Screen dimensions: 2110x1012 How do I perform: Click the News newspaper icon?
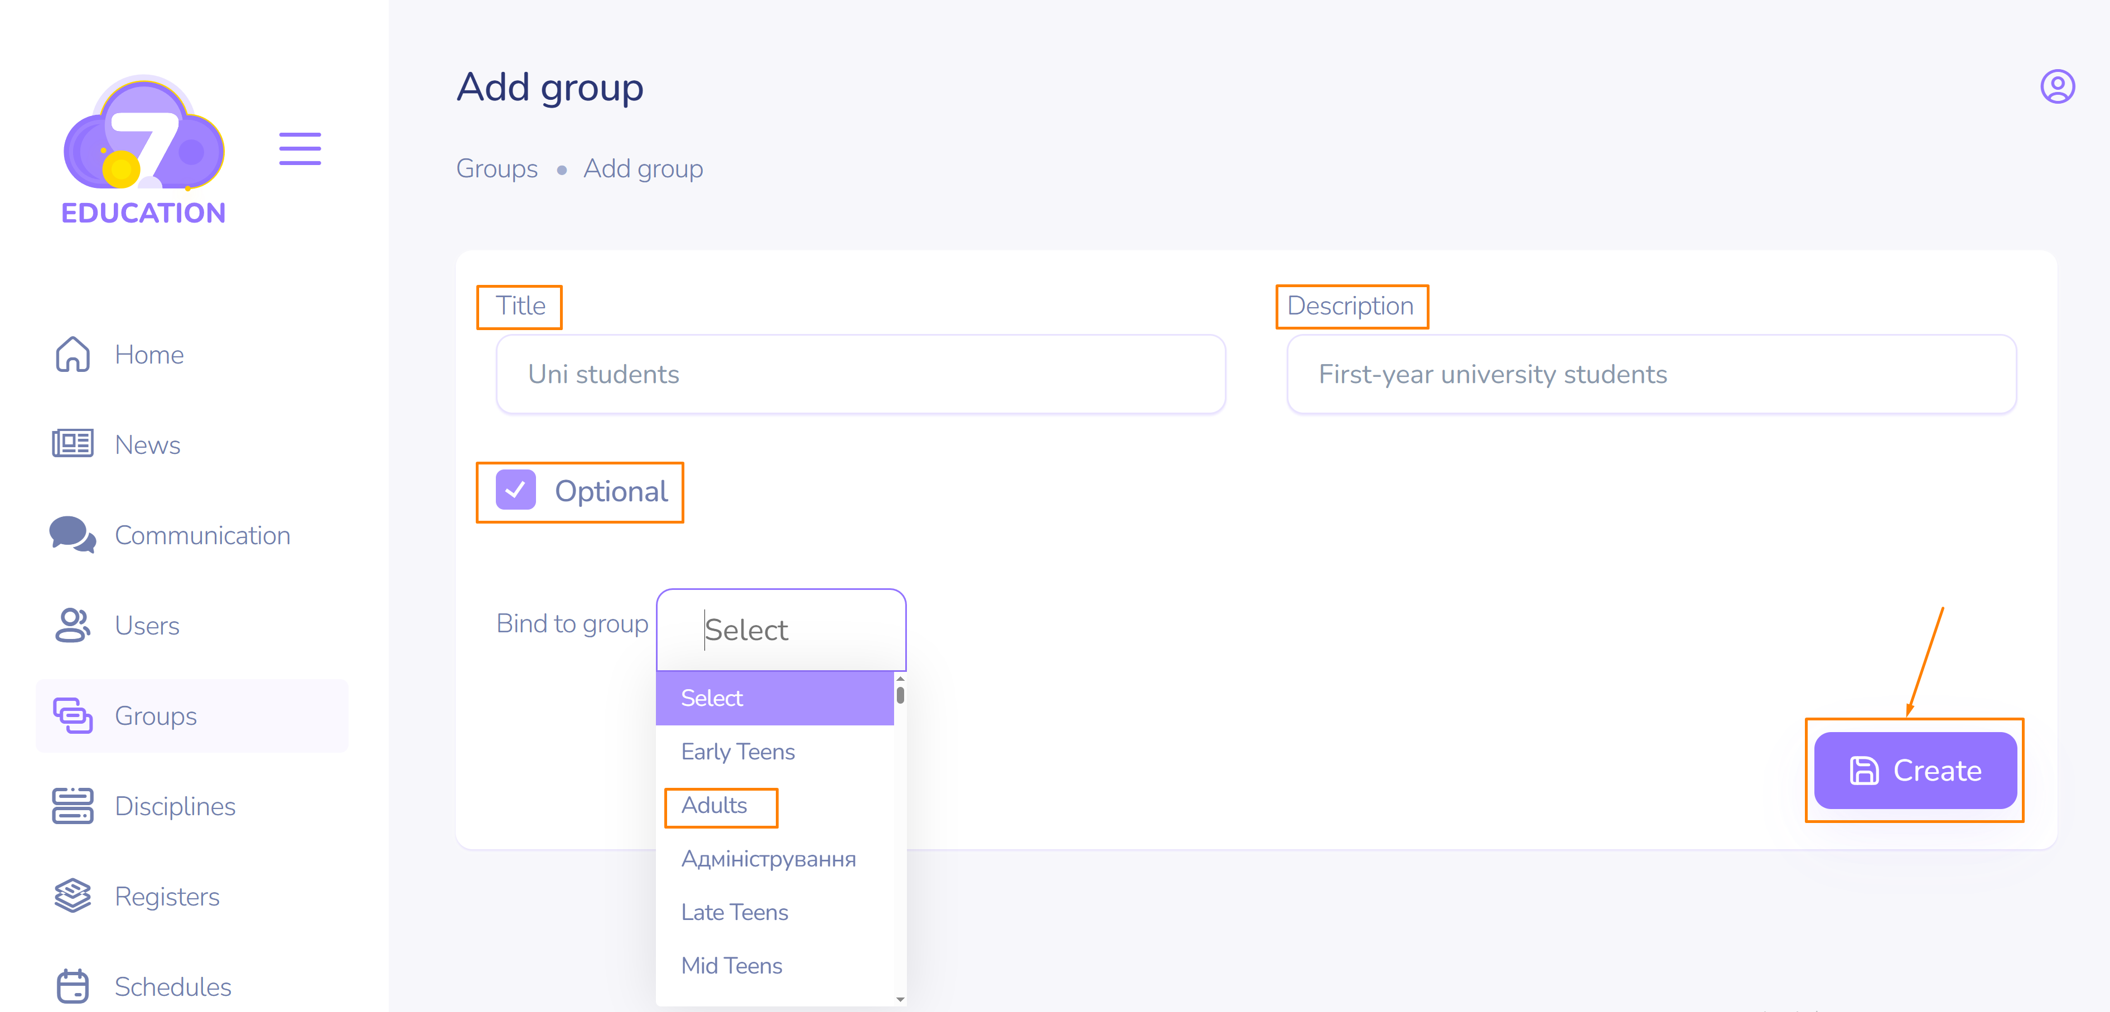tap(72, 444)
